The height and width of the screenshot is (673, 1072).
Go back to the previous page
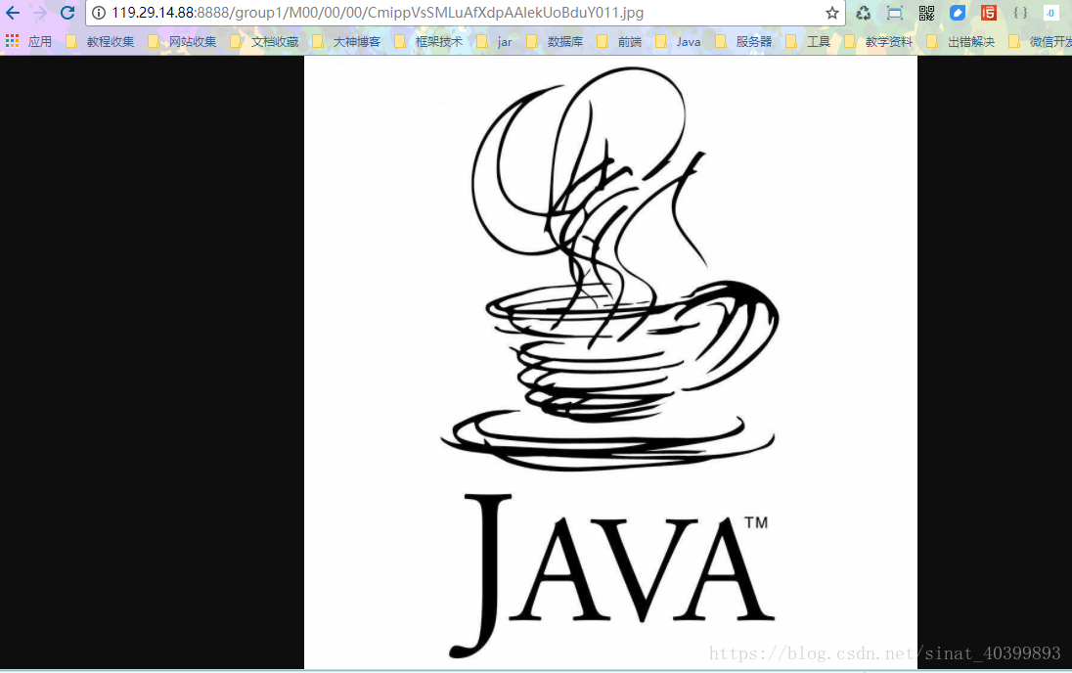point(13,13)
